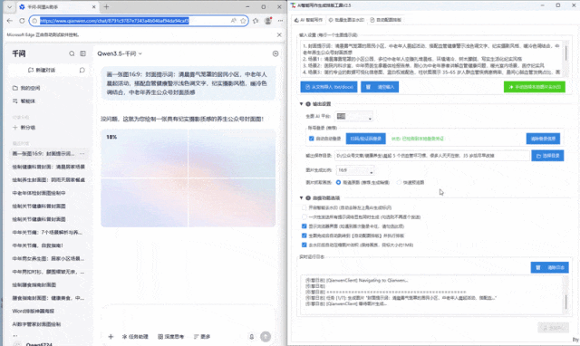Toggle show browser interface checkbox
The width and height of the screenshot is (580, 346).
point(304,226)
